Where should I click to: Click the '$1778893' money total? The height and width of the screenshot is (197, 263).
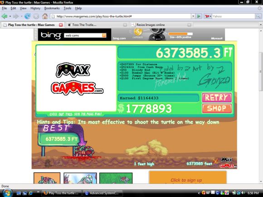click(145, 108)
